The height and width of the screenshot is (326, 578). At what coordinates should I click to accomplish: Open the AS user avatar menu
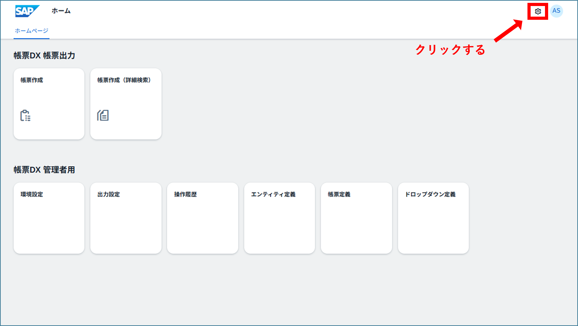556,11
